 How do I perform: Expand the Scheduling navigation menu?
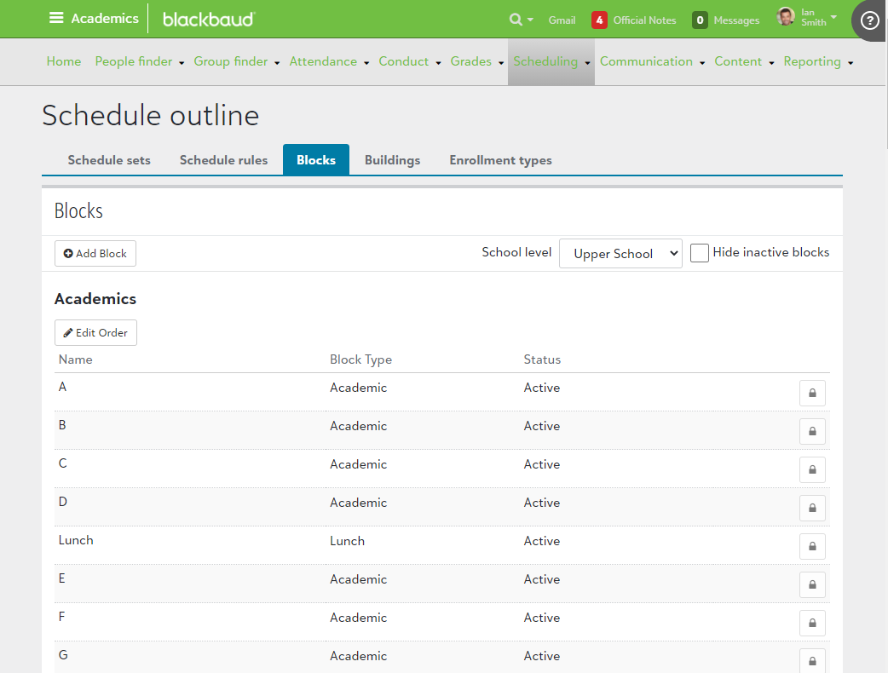pos(551,61)
